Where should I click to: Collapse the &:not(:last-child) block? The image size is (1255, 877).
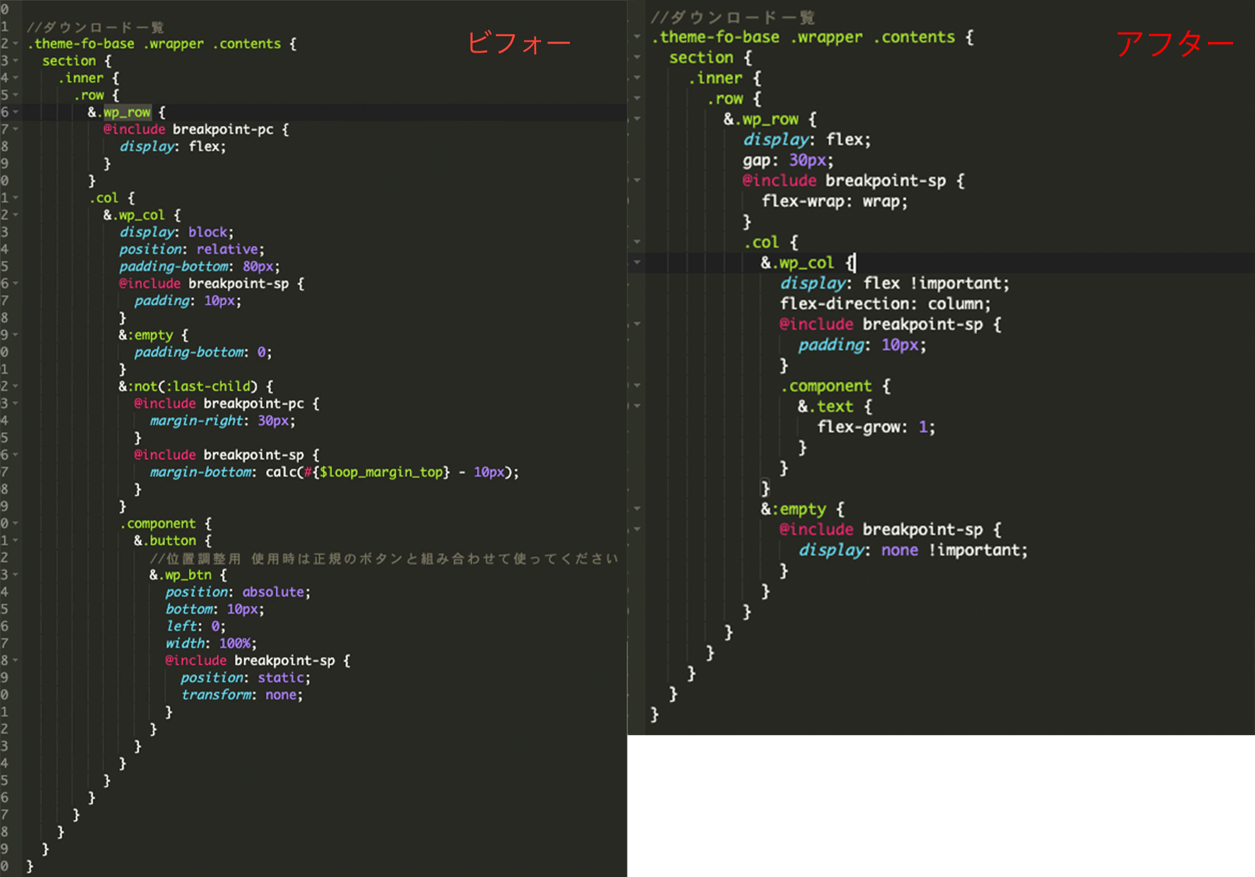tap(15, 386)
